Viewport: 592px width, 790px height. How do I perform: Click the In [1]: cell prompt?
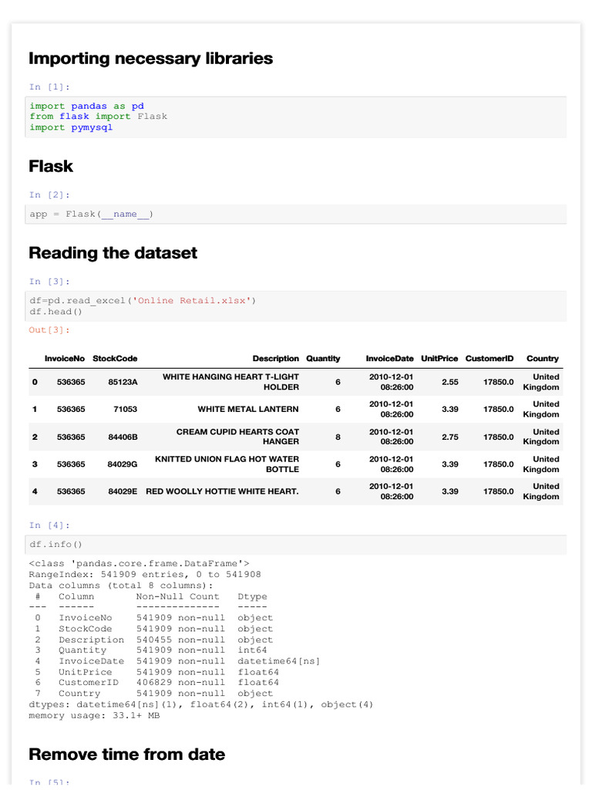tap(49, 87)
